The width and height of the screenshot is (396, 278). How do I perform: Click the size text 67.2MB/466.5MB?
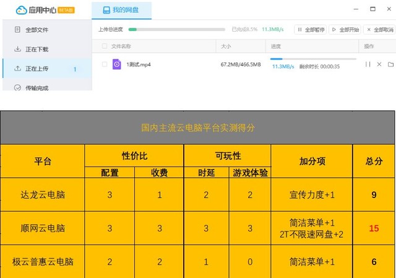241,64
